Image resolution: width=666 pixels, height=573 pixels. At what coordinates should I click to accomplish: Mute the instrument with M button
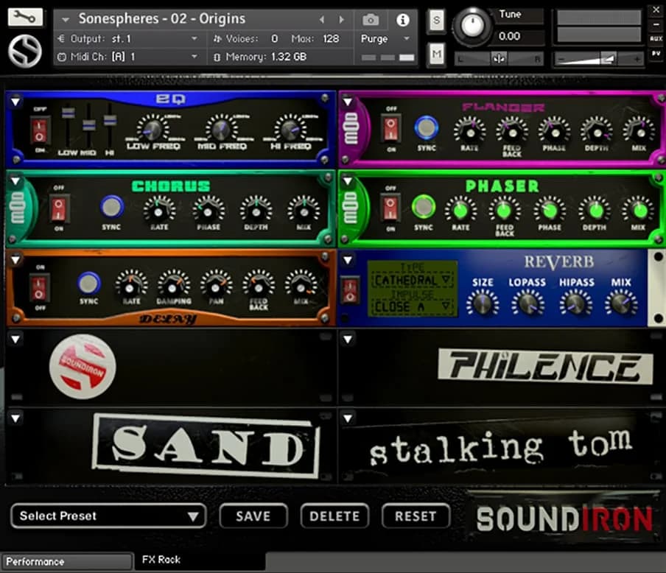click(436, 54)
